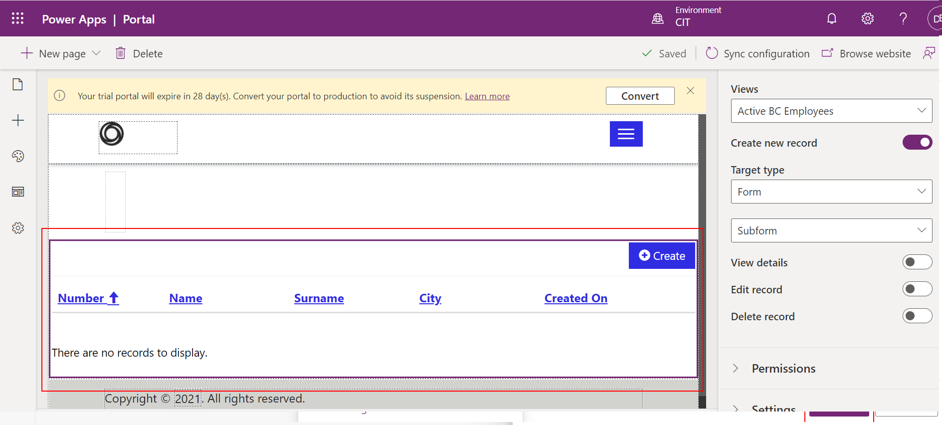Enable the Delete record toggle
This screenshot has width=942, height=425.
tap(917, 316)
